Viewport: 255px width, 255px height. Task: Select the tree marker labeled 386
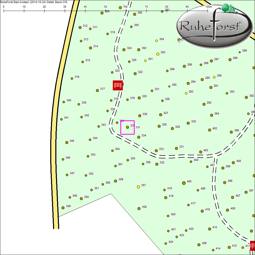tap(231, 132)
